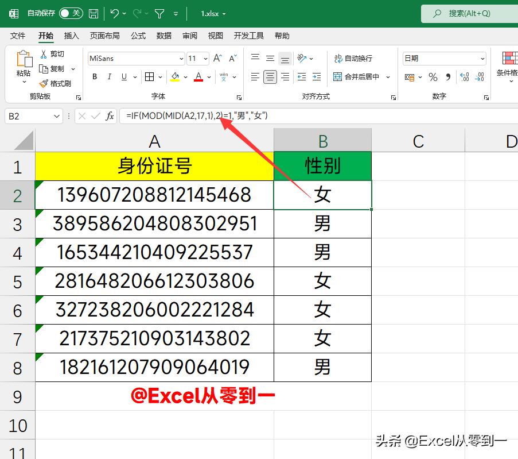Enable 自动换行 wrap text
The height and width of the screenshot is (459, 518).
pos(352,58)
